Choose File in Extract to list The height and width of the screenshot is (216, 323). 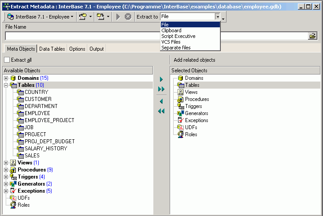[x=190, y=25]
